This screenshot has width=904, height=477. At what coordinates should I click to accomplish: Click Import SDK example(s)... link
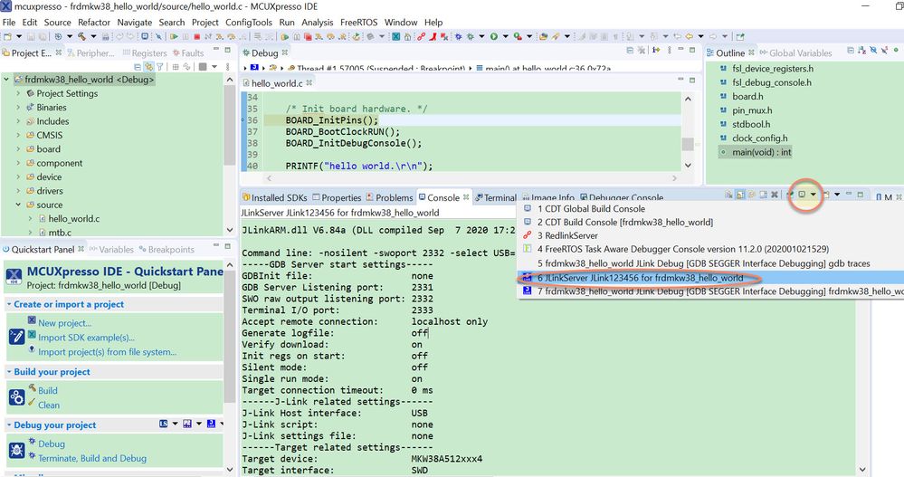point(87,338)
